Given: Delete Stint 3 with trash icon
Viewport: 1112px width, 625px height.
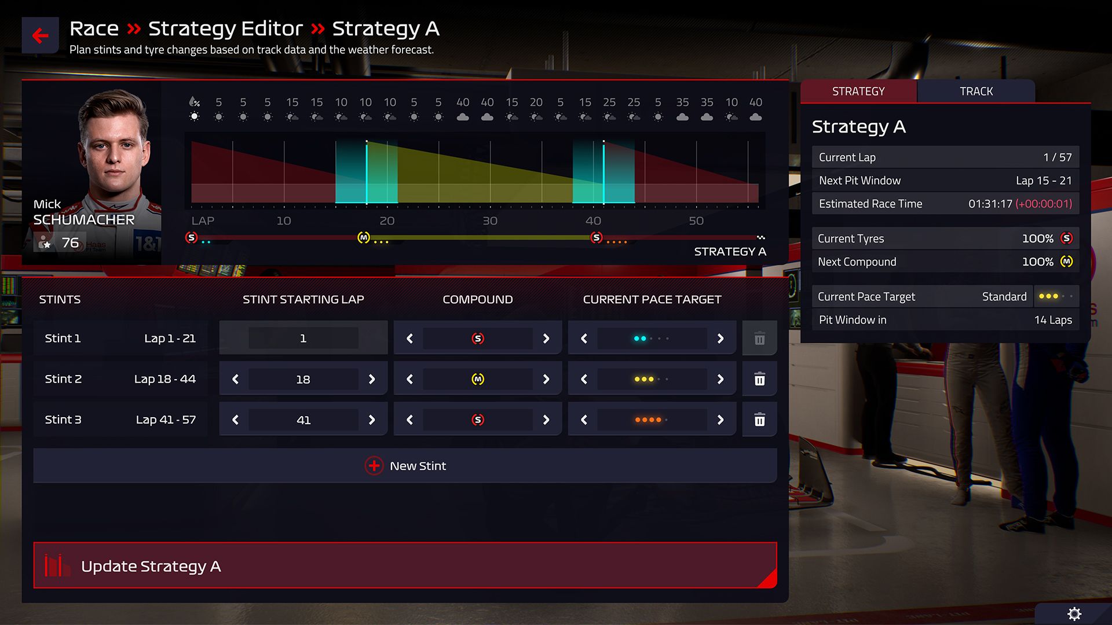Looking at the screenshot, I should pyautogui.click(x=759, y=420).
